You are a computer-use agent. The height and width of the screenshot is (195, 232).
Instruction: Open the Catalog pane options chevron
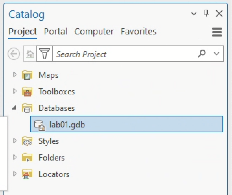(x=194, y=14)
